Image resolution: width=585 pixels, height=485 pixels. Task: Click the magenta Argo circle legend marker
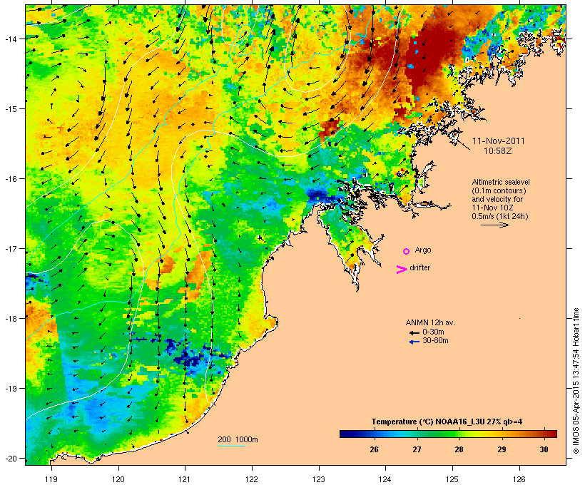pos(407,252)
